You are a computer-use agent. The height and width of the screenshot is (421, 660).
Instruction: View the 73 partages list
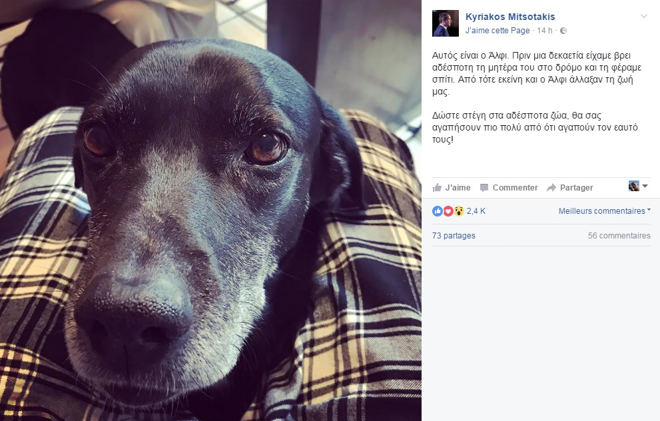point(454,236)
